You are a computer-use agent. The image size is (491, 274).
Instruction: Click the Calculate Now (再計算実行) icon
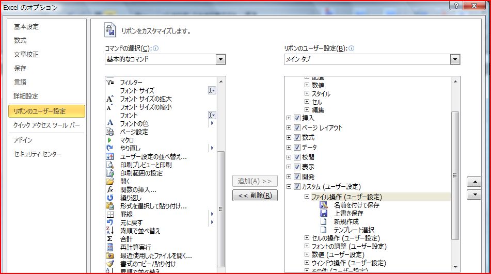coord(110,247)
